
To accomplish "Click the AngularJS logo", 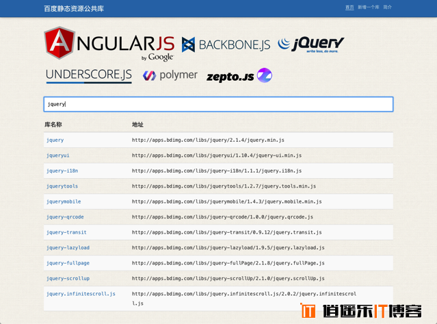I will [109, 44].
